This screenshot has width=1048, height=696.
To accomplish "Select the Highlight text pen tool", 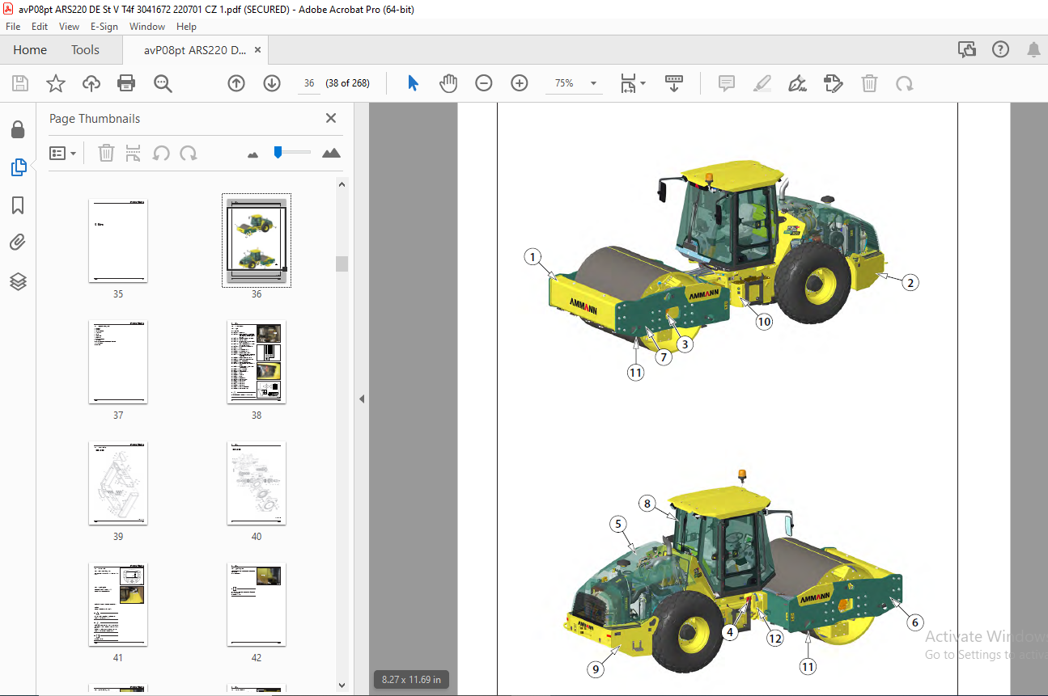I will [762, 83].
